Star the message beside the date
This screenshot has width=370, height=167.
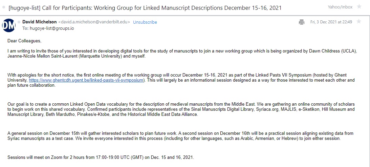pyautogui.click(x=359, y=22)
